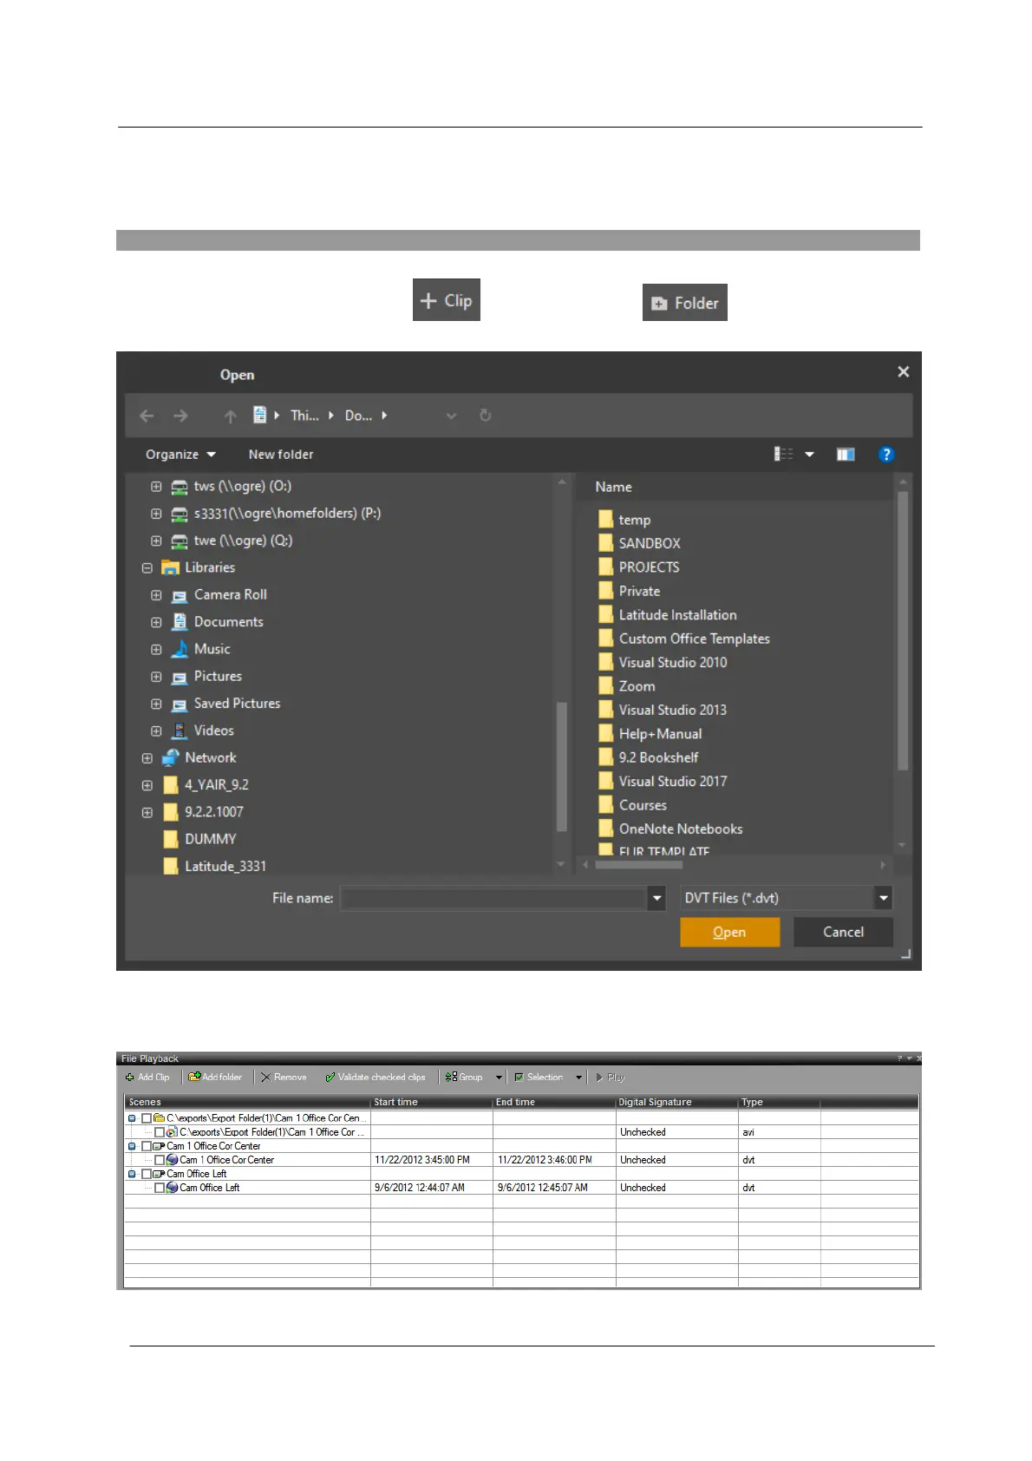Expand the Network tree node

point(147,758)
